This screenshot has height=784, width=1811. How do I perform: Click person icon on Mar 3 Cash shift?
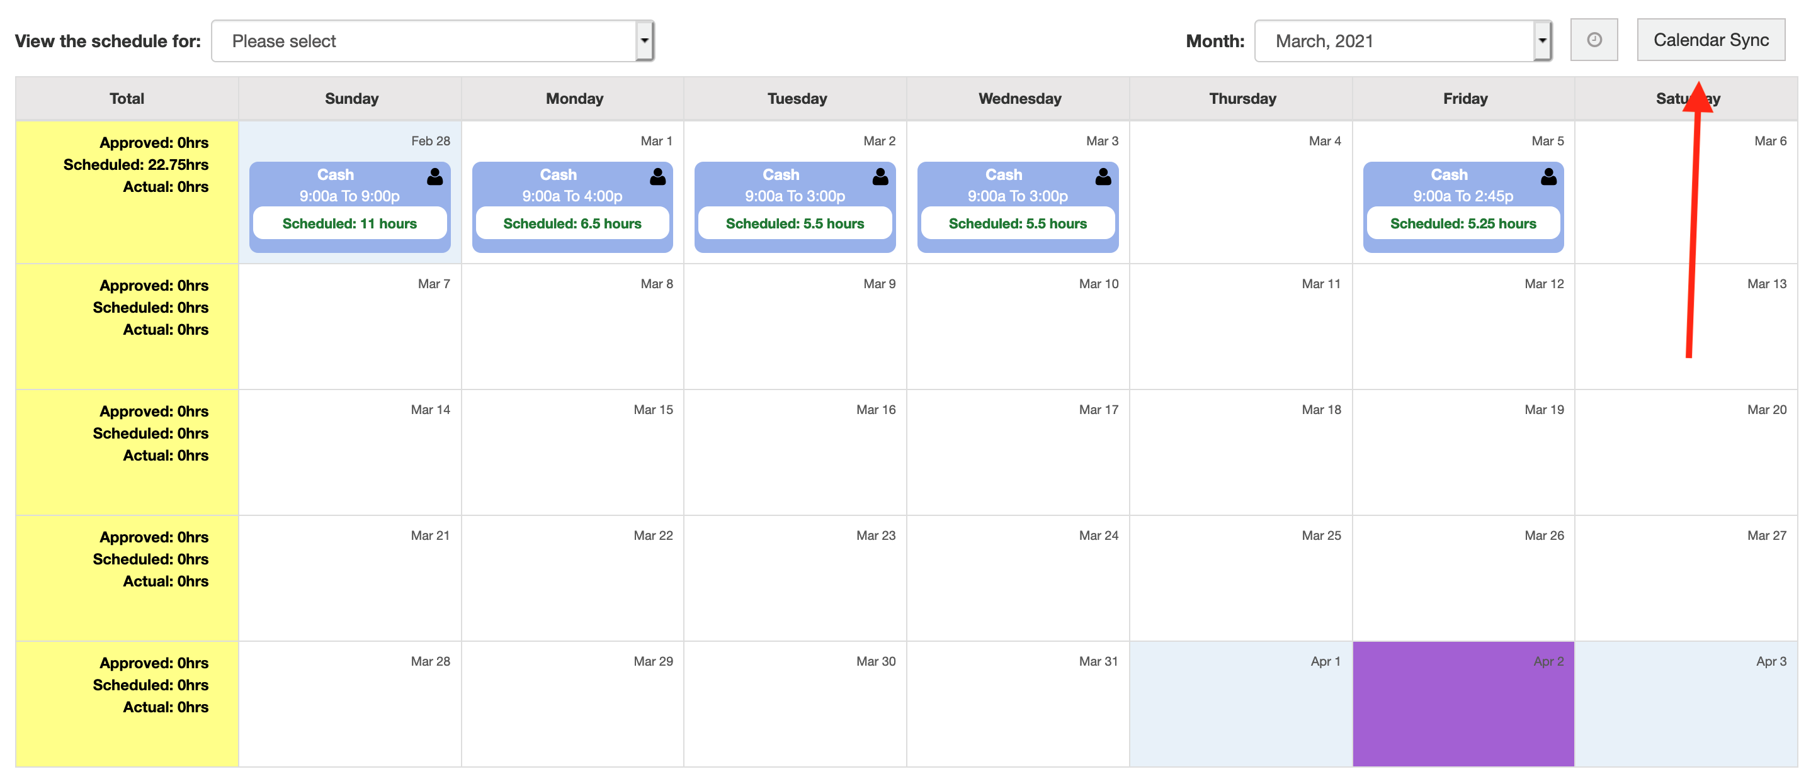click(1103, 176)
